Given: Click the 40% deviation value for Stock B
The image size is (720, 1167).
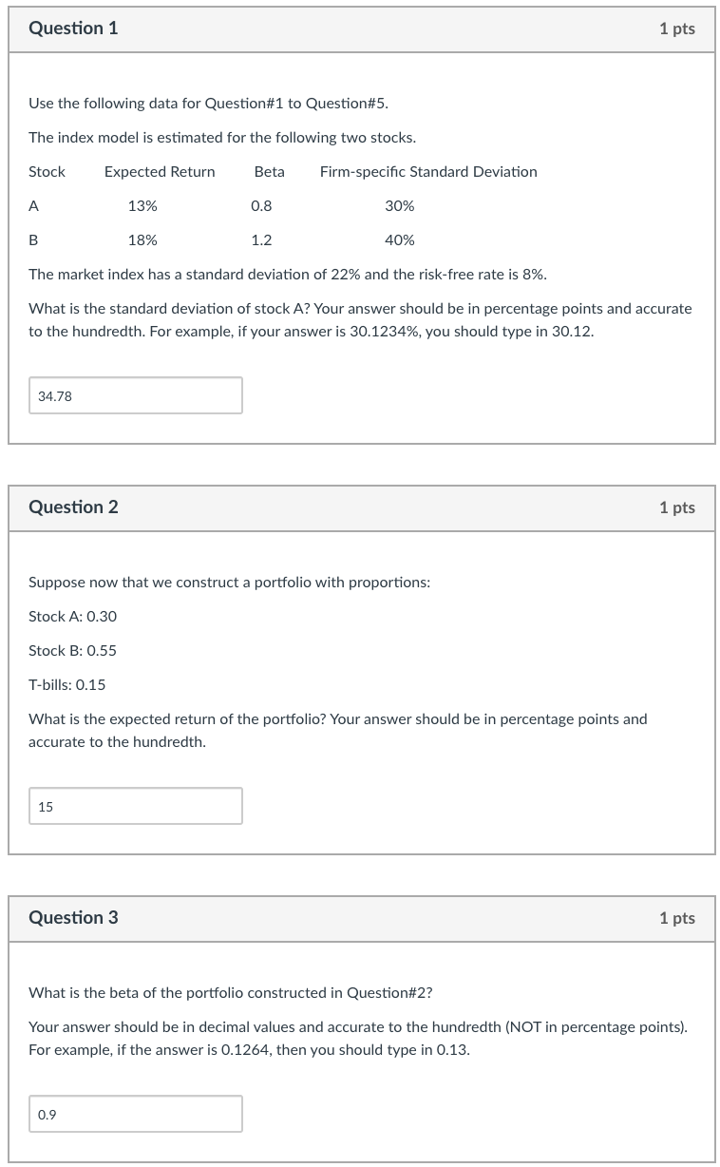Looking at the screenshot, I should (x=399, y=239).
